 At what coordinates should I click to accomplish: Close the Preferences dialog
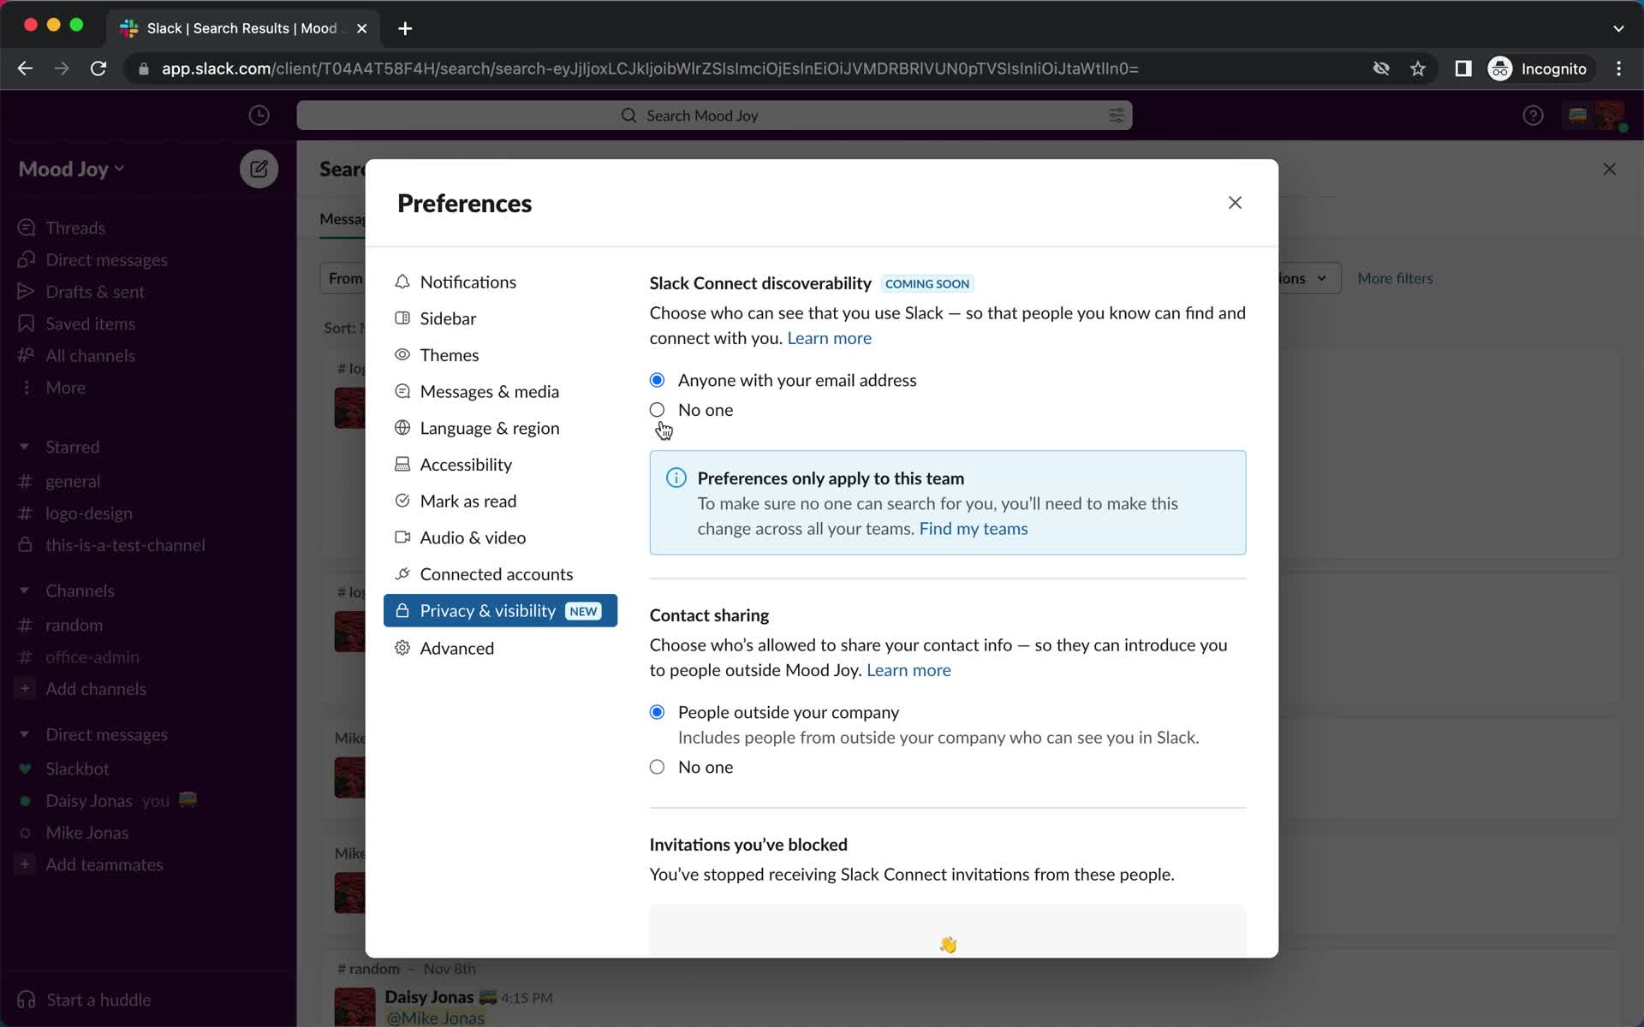pyautogui.click(x=1235, y=201)
